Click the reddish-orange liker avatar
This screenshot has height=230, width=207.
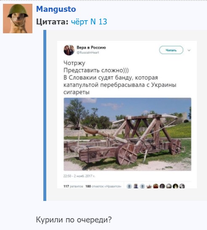(x=156, y=186)
